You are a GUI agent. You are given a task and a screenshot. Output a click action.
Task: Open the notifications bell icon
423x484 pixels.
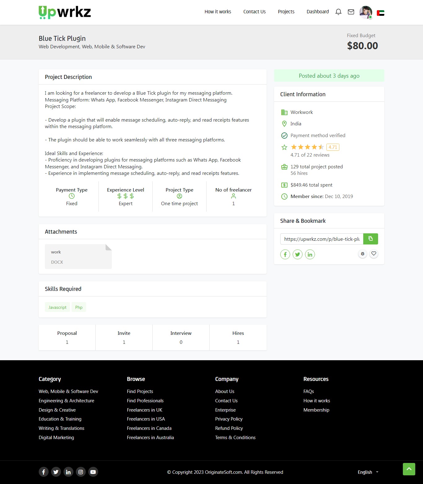338,12
